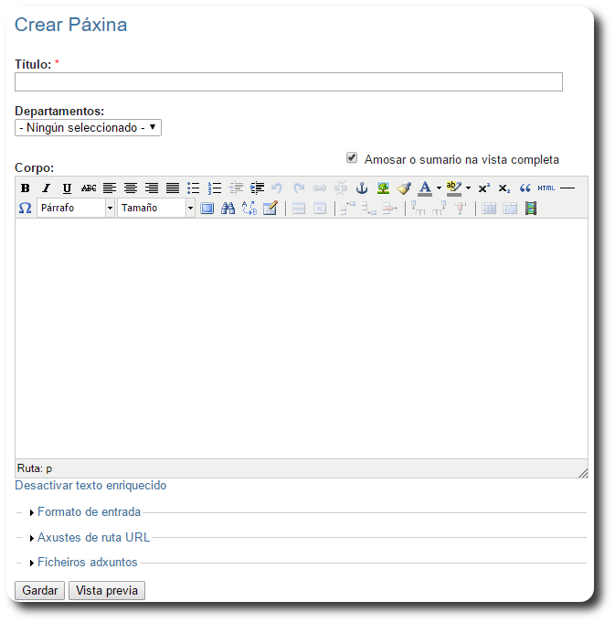615x623 pixels.
Task: Click the 'Vista previa' button
Action: point(107,591)
